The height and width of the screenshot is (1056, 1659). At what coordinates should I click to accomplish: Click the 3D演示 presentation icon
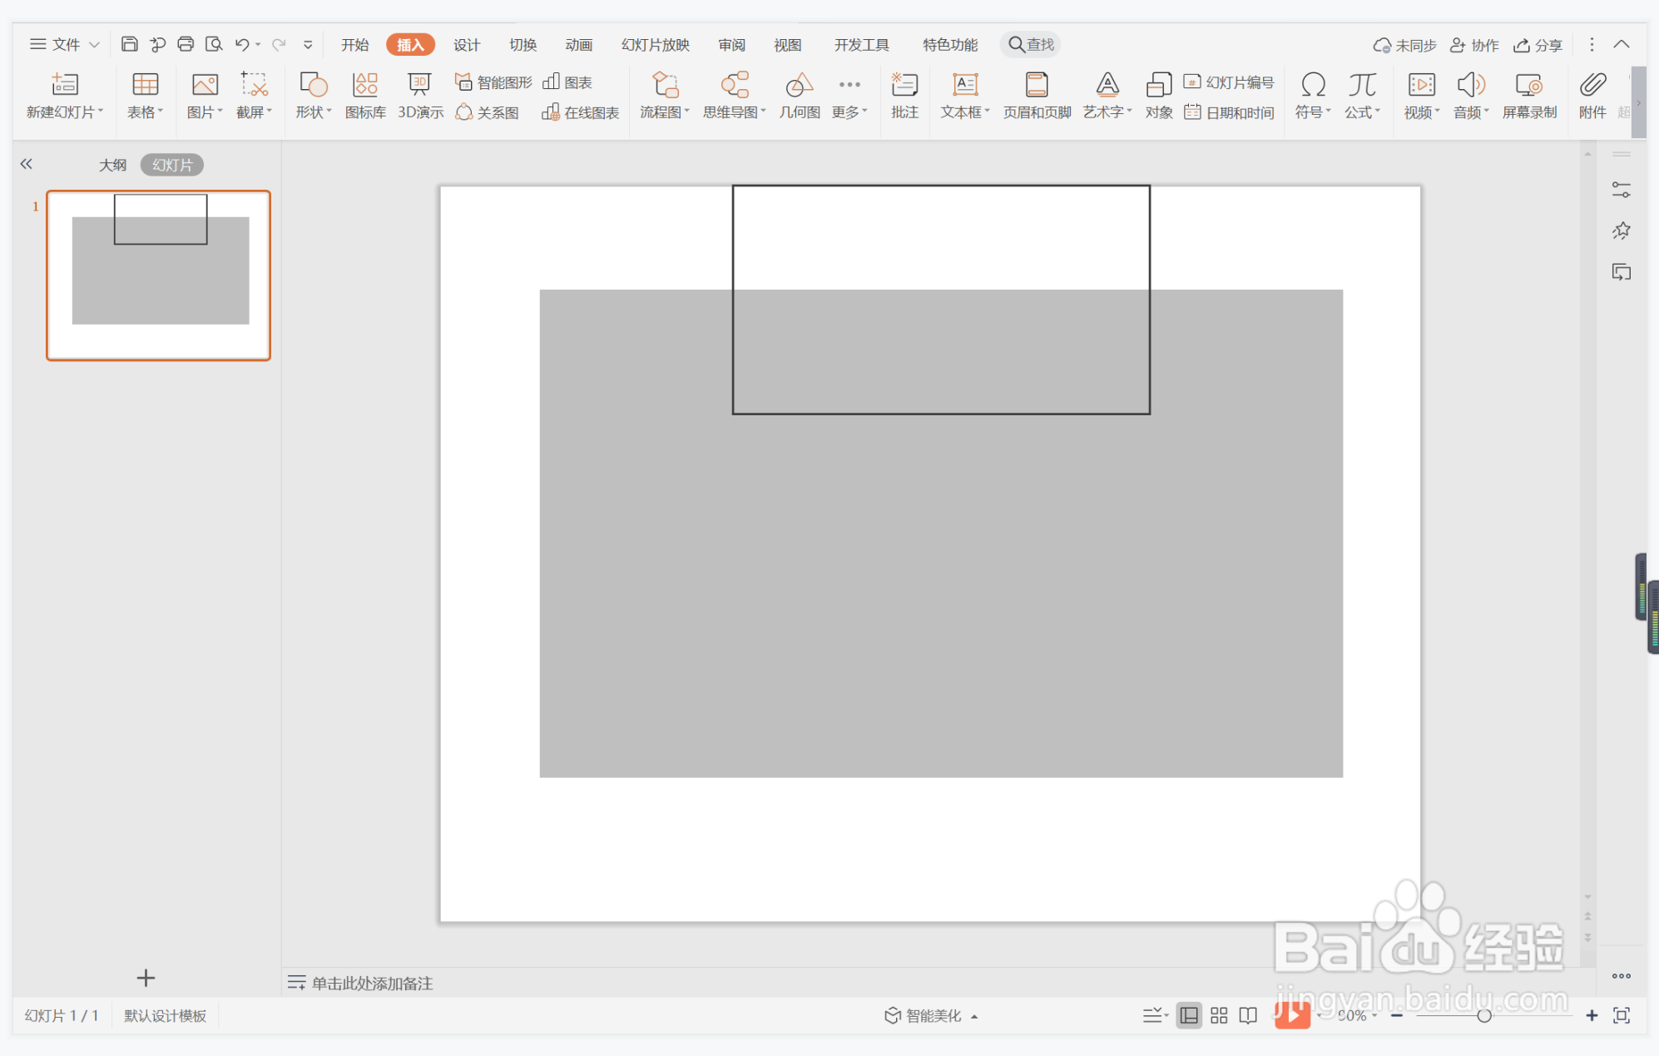[x=419, y=95]
